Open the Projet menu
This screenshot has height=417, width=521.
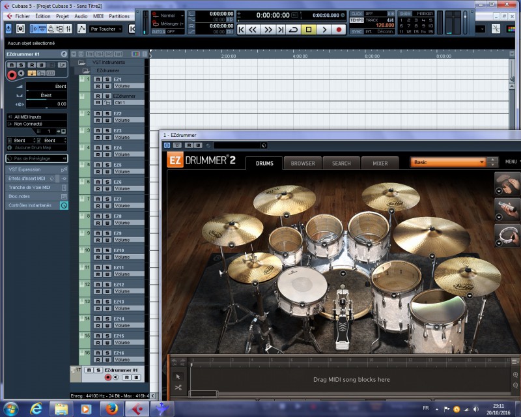62,16
